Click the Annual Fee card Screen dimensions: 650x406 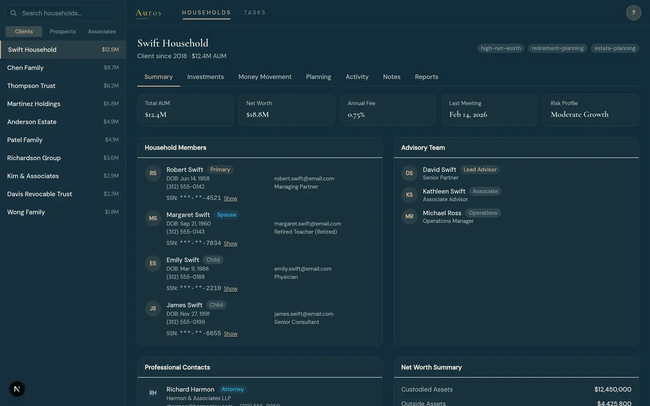click(x=388, y=110)
